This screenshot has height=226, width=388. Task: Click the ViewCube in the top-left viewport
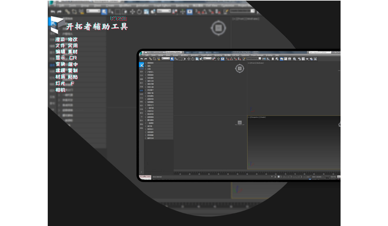point(239,68)
